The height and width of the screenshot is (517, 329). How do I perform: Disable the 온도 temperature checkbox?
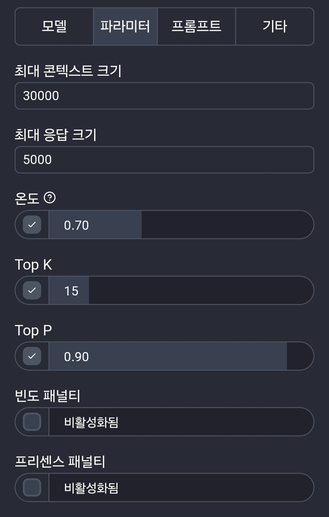32,225
